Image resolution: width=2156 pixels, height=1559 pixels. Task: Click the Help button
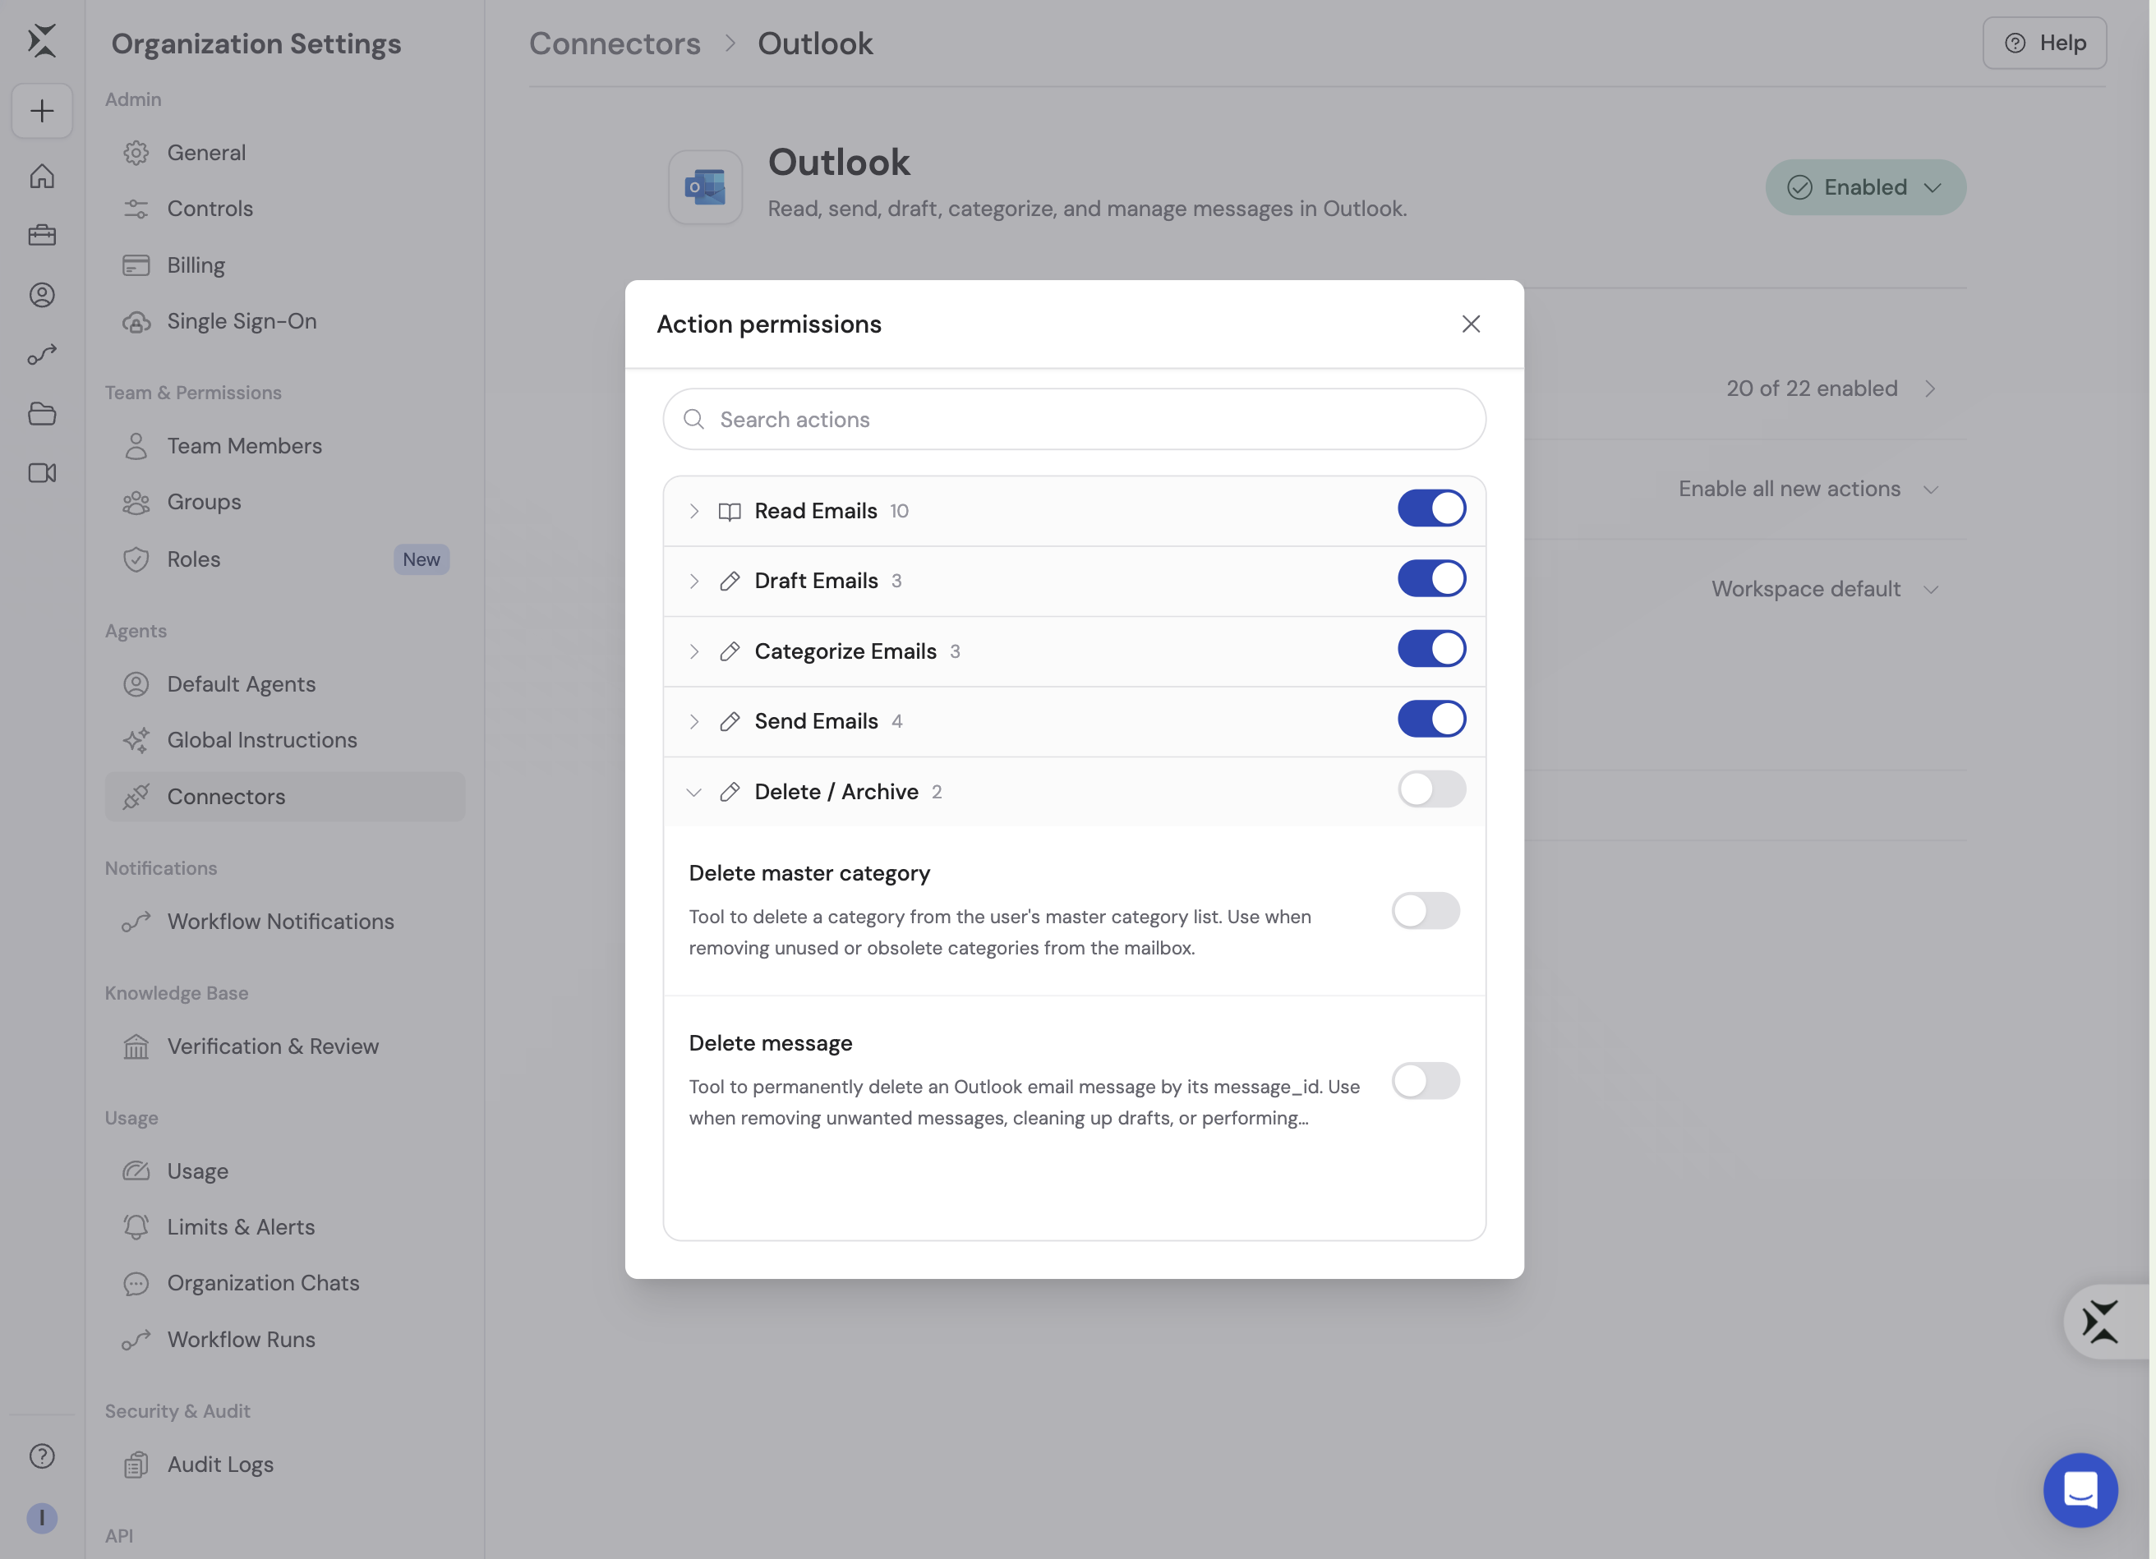coord(2045,43)
